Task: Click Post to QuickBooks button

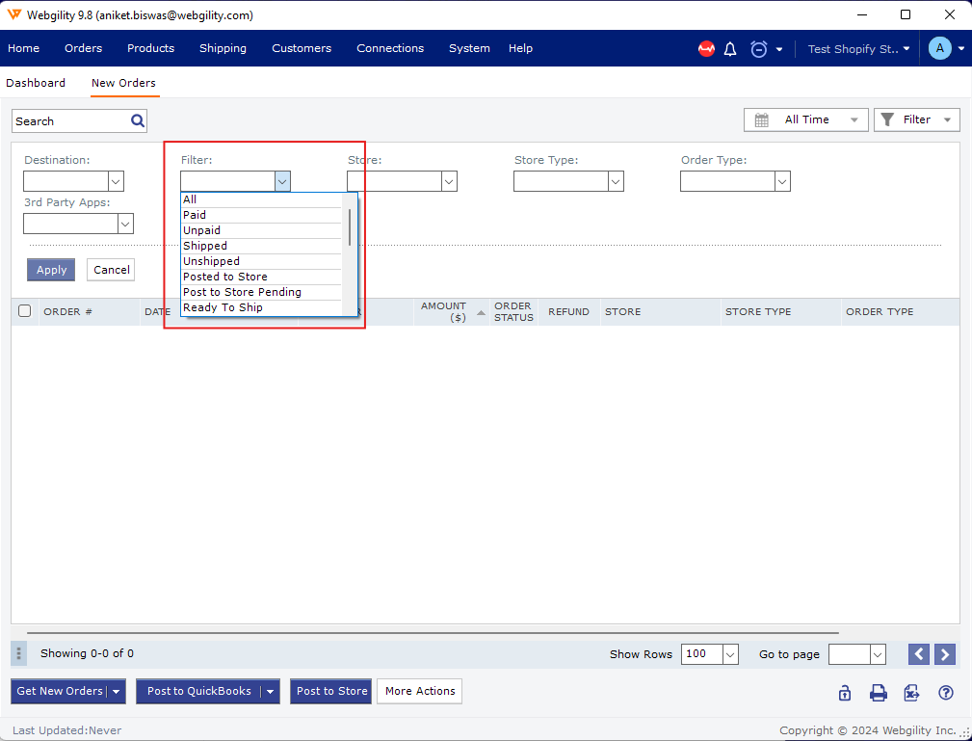Action: click(199, 692)
